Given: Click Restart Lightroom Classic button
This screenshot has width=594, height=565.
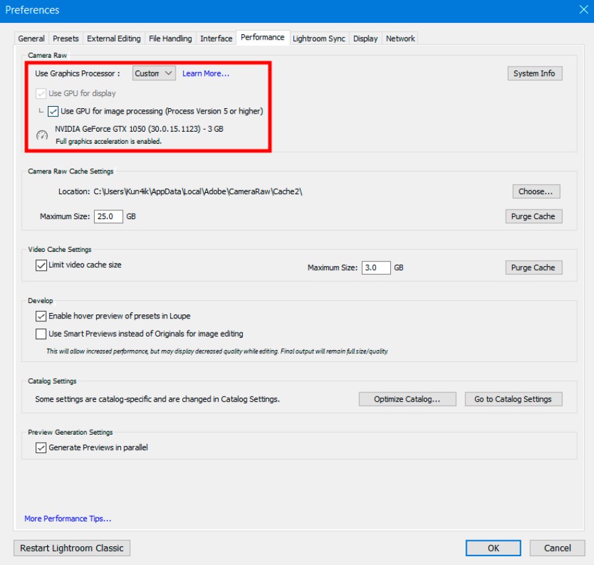Looking at the screenshot, I should pyautogui.click(x=72, y=548).
